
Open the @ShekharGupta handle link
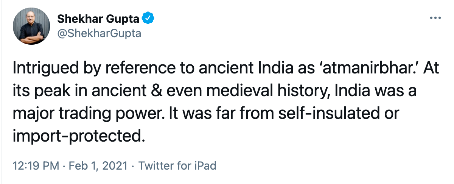click(x=99, y=33)
